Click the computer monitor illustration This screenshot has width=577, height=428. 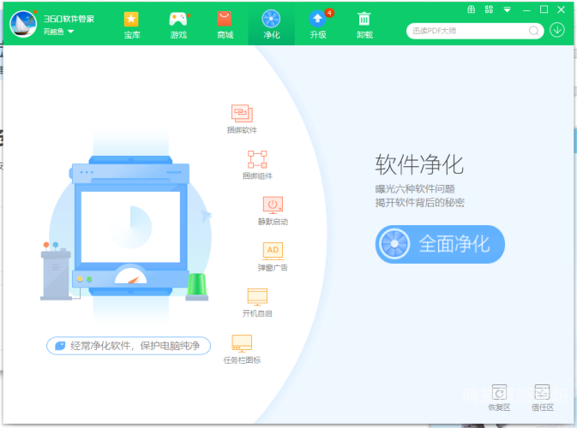tap(130, 226)
